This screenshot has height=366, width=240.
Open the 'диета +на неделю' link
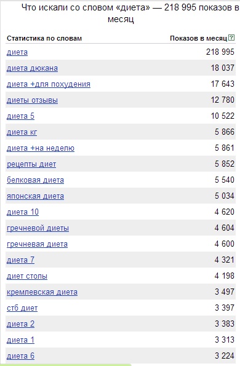(41, 148)
